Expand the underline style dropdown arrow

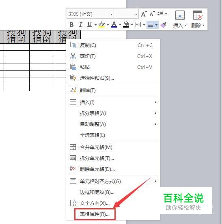95,25
